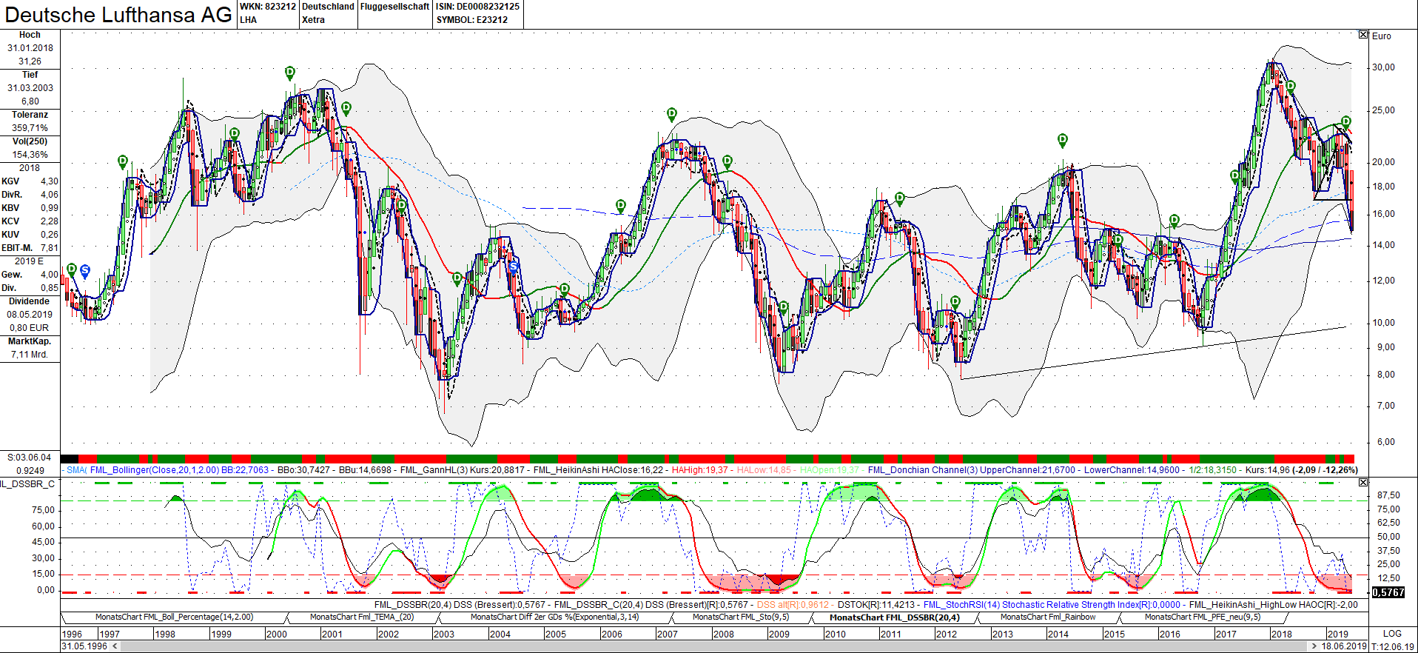
Task: Click the 2008 dividend D marker
Action: (x=728, y=161)
